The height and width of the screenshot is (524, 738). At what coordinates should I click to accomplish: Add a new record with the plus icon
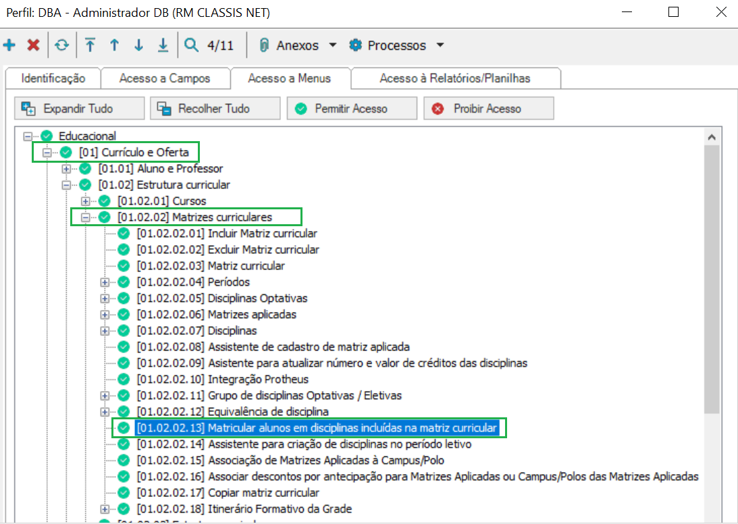(x=9, y=45)
